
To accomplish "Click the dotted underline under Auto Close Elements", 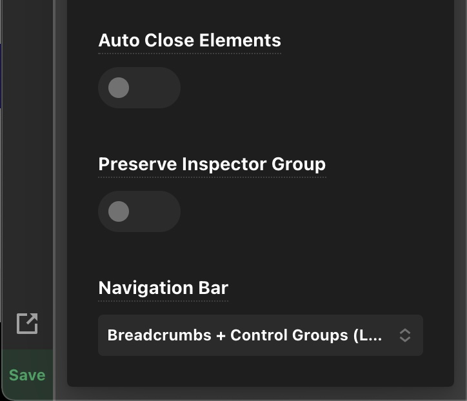I will (190, 54).
